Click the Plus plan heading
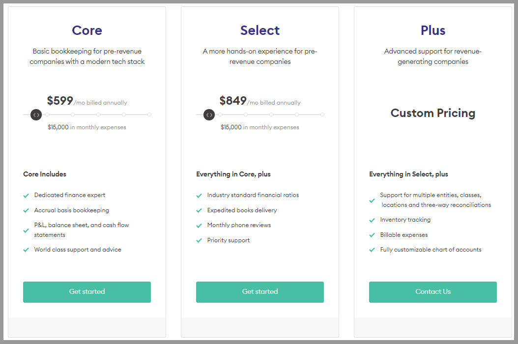 pyautogui.click(x=433, y=30)
